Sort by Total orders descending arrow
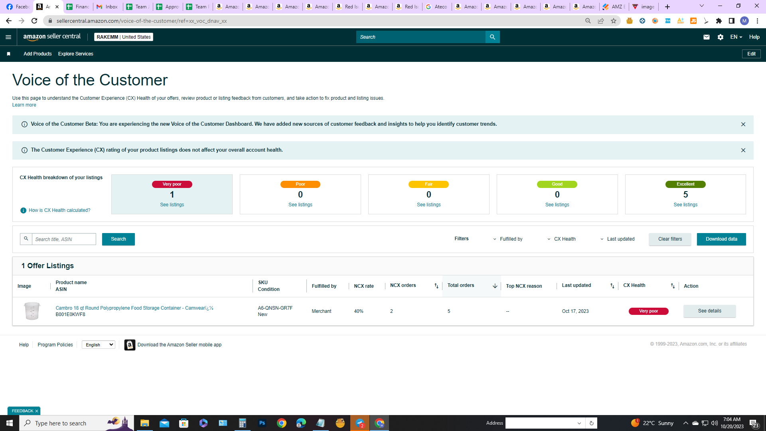The image size is (766, 431). [495, 286]
